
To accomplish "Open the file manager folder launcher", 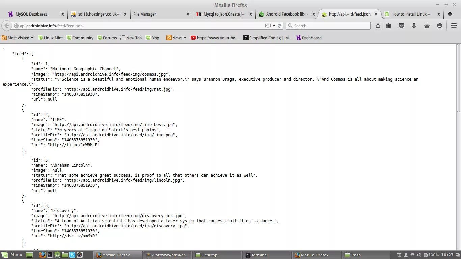I will tap(65, 255).
